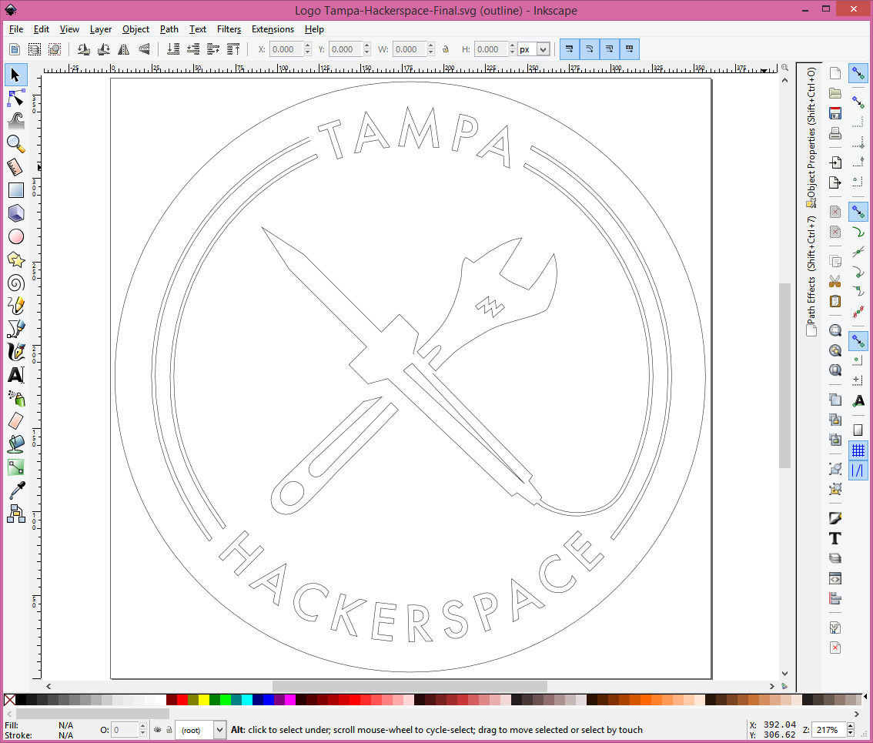
Task: Increase zoom percentage stepper
Action: pos(850,726)
